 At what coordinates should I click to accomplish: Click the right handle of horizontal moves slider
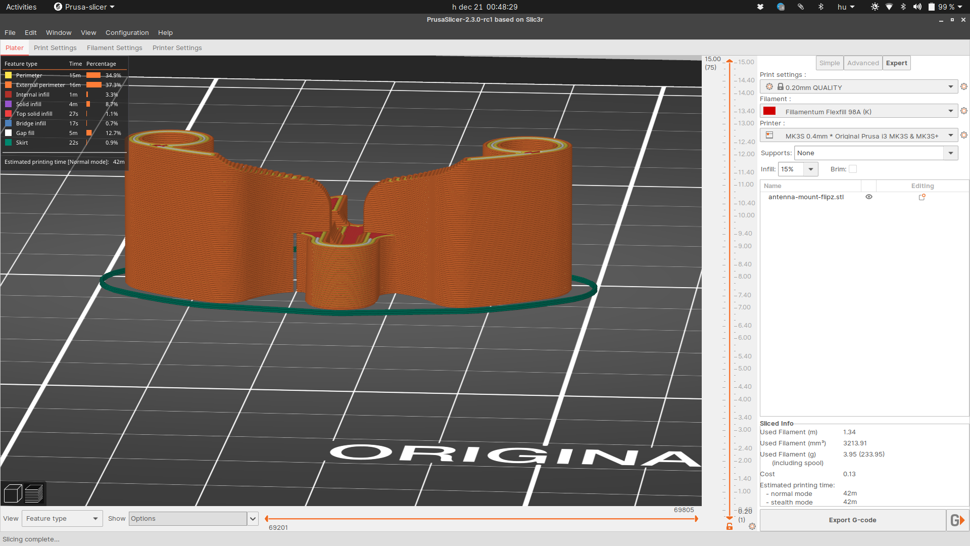coord(696,519)
